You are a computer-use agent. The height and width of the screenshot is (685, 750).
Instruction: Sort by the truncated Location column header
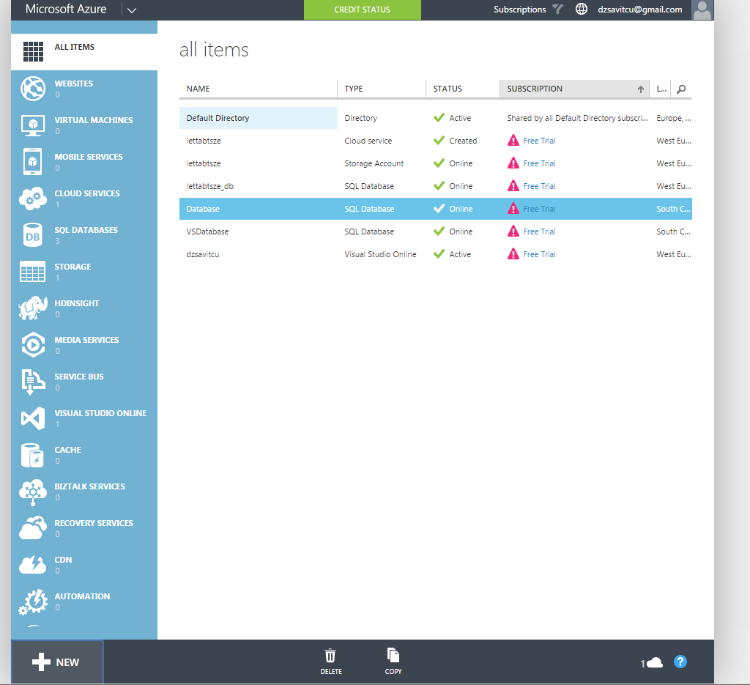click(x=661, y=89)
